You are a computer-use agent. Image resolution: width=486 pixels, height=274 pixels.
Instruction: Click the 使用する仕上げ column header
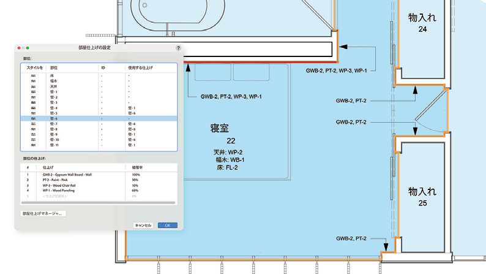tap(140, 67)
